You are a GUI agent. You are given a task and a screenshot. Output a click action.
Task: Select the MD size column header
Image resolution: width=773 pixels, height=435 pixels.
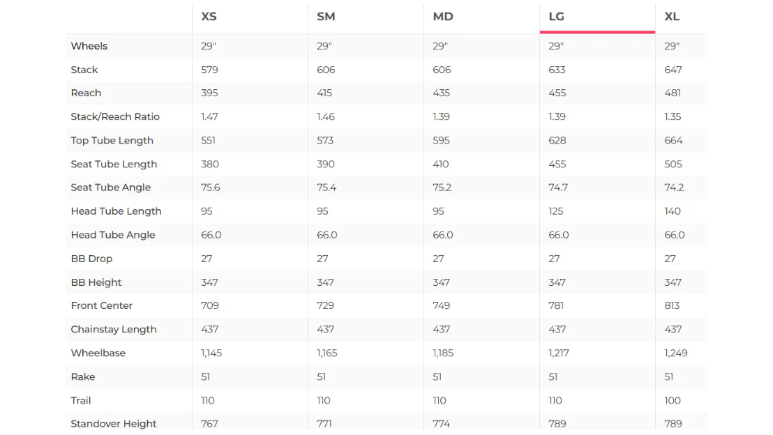[x=443, y=17]
